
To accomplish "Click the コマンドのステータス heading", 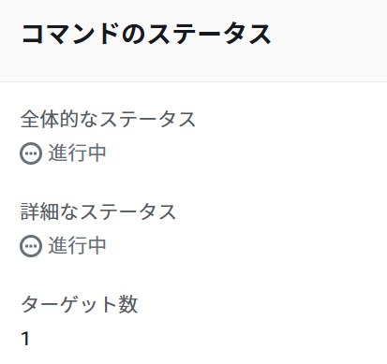I will tap(146, 34).
